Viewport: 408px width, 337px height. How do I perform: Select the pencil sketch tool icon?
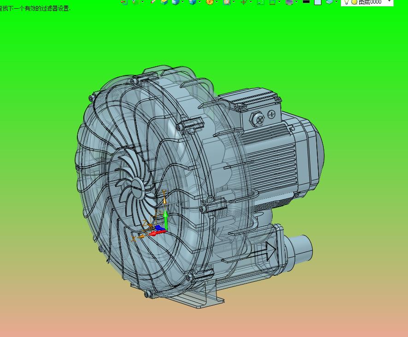click(153, 2)
